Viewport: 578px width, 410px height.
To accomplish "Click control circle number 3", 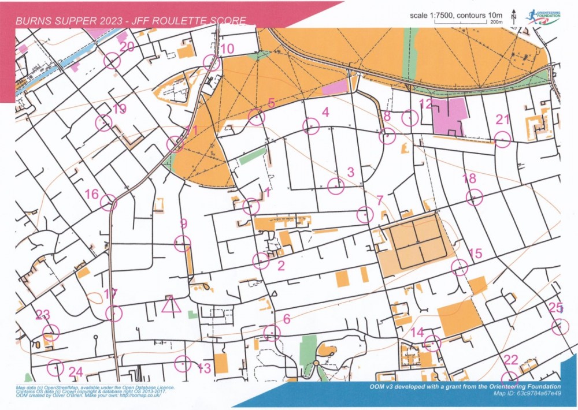I will pos(336,186).
